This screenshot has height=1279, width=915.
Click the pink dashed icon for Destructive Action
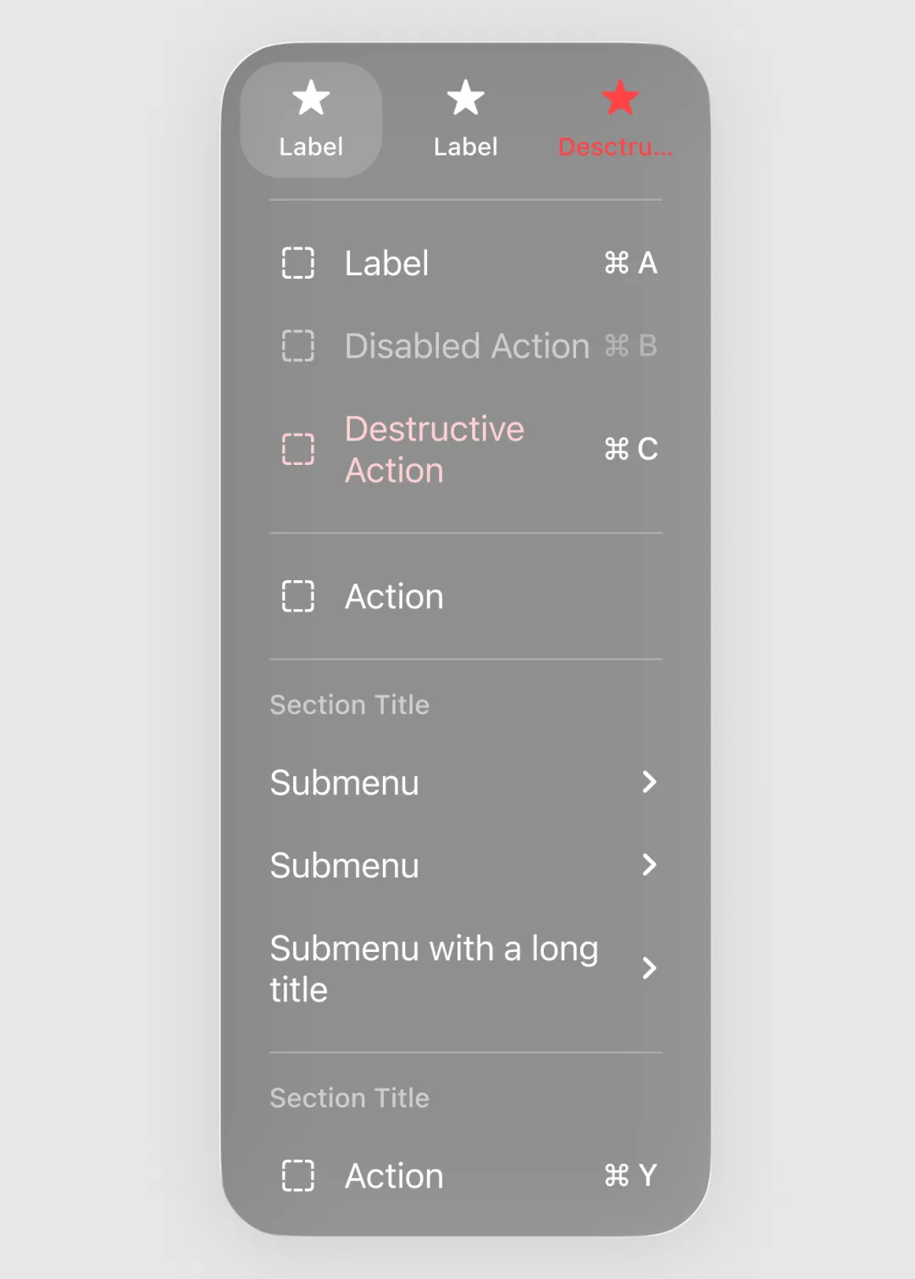298,449
